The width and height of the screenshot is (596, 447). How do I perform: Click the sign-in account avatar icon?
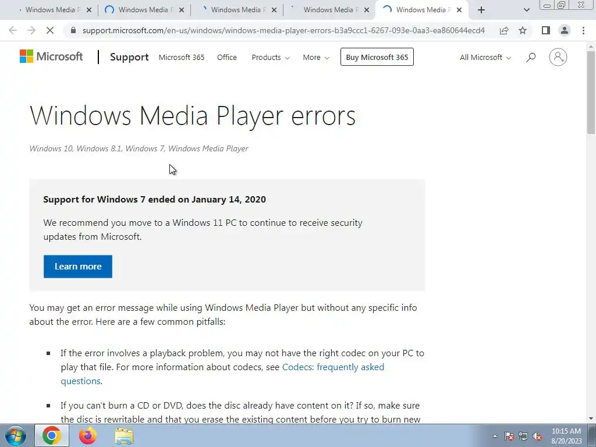(558, 57)
